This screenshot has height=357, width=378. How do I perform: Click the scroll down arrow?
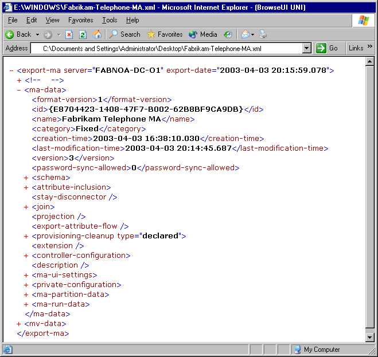tap(369, 338)
